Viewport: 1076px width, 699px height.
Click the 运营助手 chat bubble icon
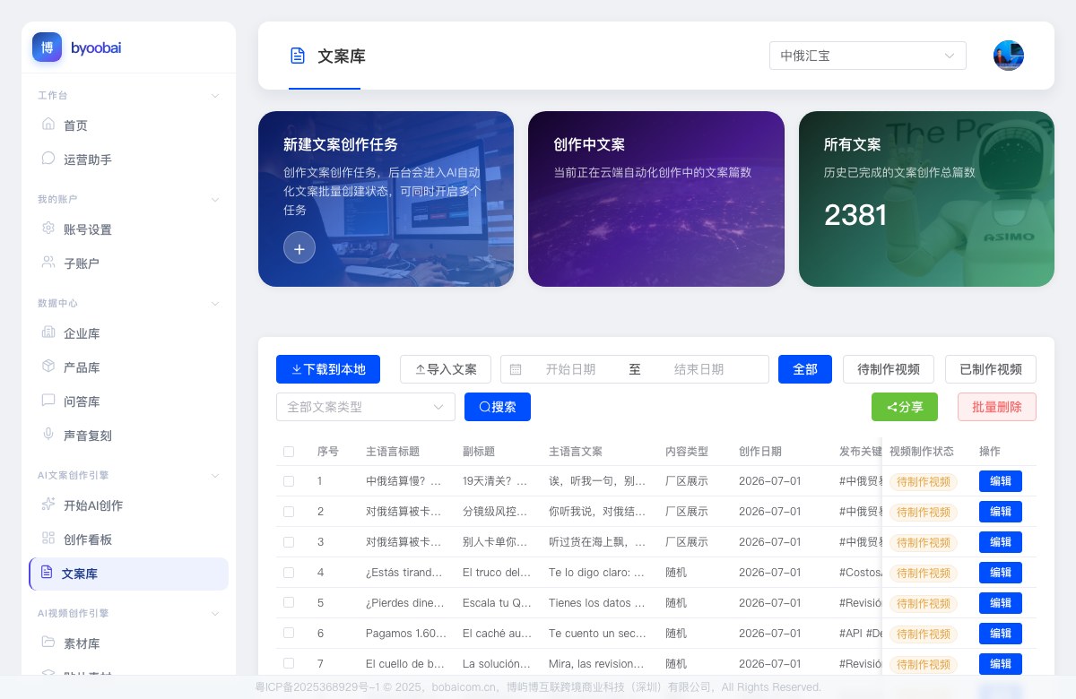tap(48, 159)
